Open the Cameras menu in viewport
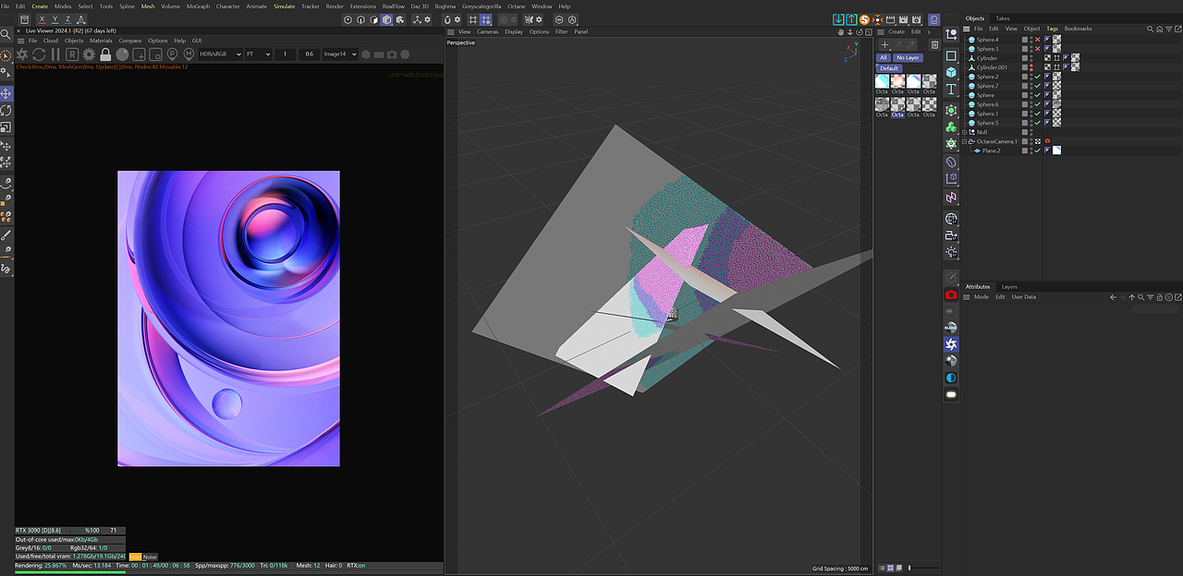This screenshot has height=576, width=1183. [x=487, y=31]
